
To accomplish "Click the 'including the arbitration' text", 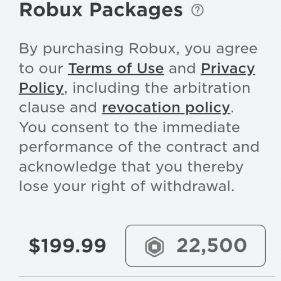I will tap(161, 88).
